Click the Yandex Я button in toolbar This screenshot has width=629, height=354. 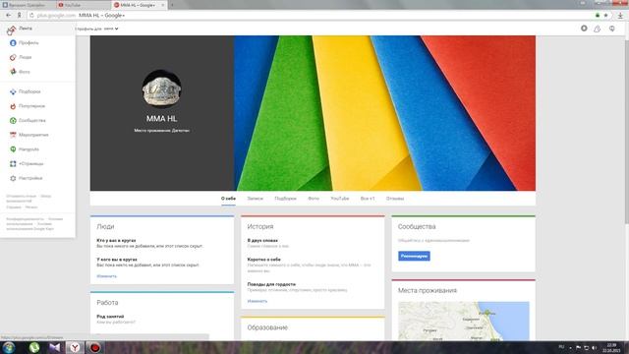pyautogui.click(x=19, y=16)
